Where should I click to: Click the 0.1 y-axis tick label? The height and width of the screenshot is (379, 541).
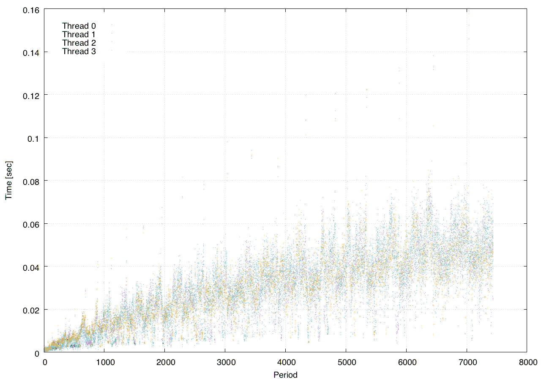pyautogui.click(x=33, y=138)
